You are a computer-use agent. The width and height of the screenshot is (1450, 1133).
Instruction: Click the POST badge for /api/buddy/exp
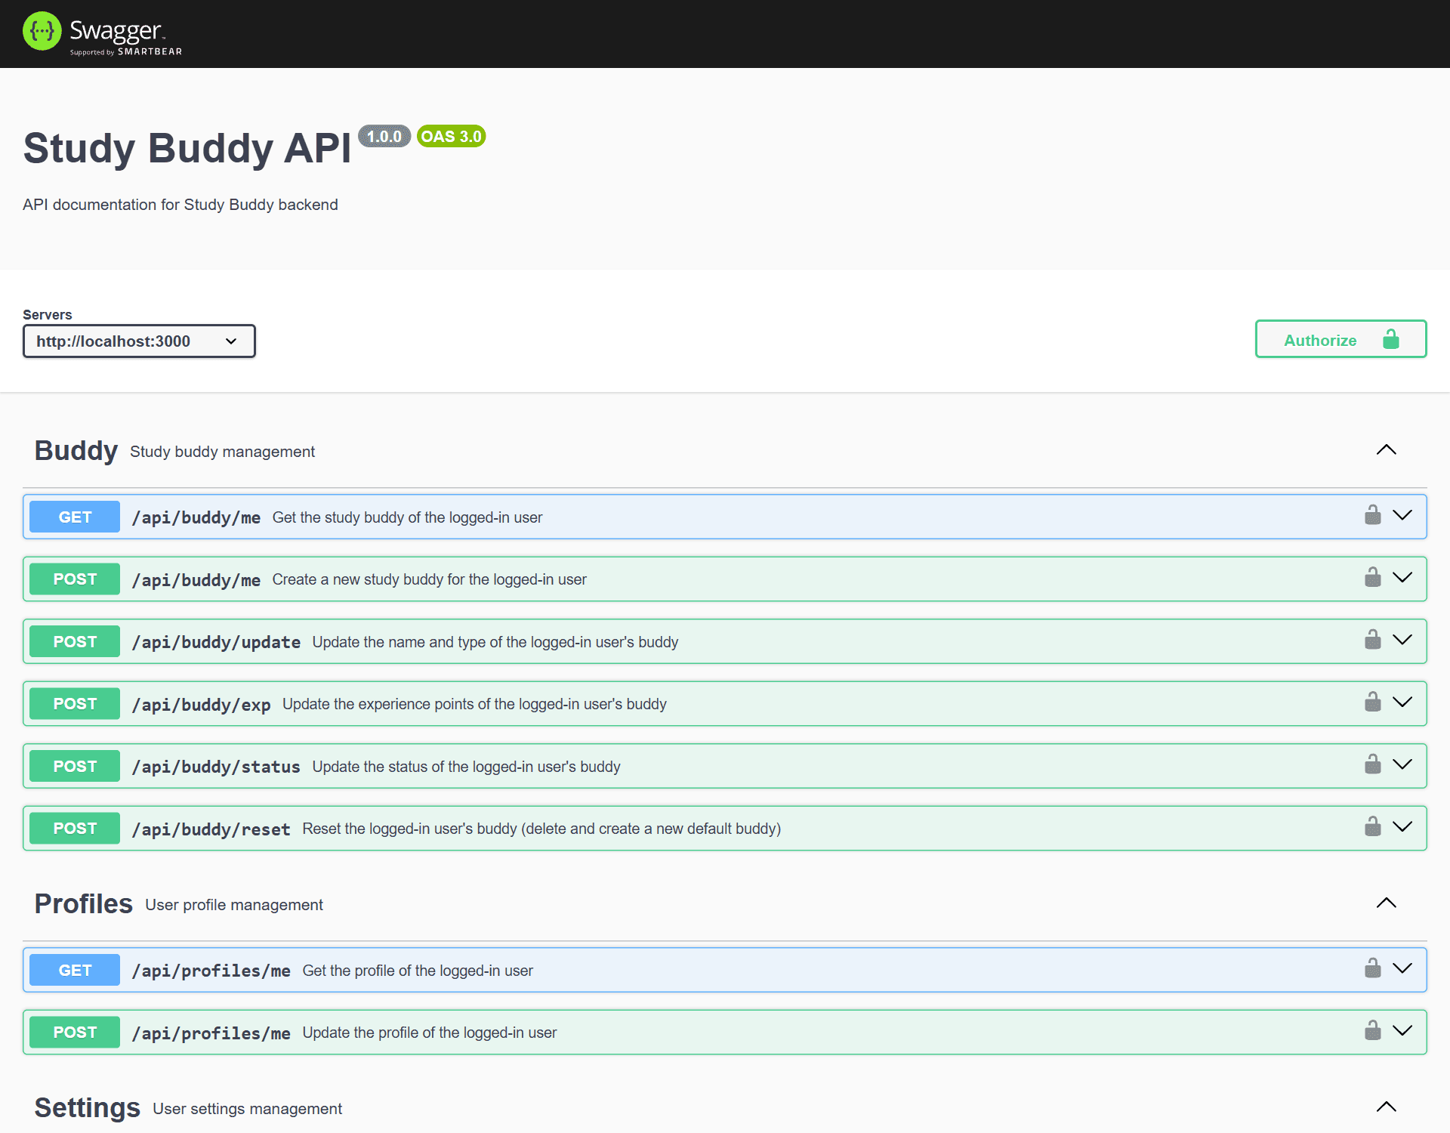tap(75, 704)
